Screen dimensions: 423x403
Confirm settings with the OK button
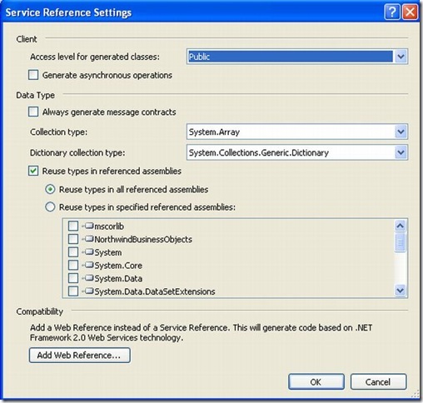click(316, 382)
